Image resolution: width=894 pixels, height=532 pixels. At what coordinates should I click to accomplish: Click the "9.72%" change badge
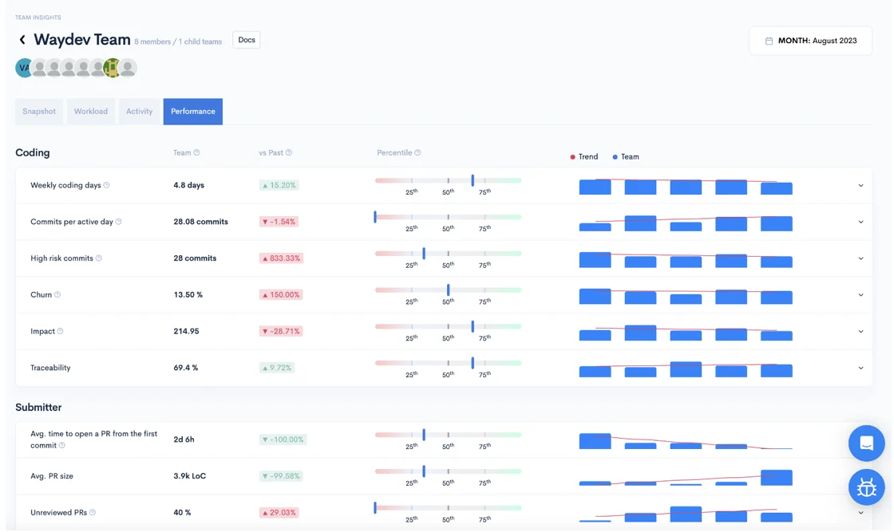pos(277,368)
